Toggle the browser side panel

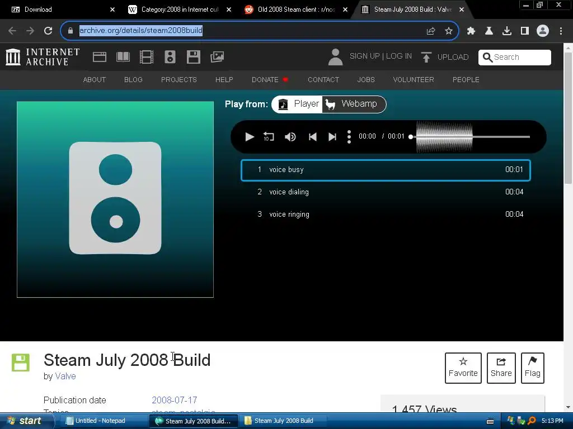coord(525,31)
